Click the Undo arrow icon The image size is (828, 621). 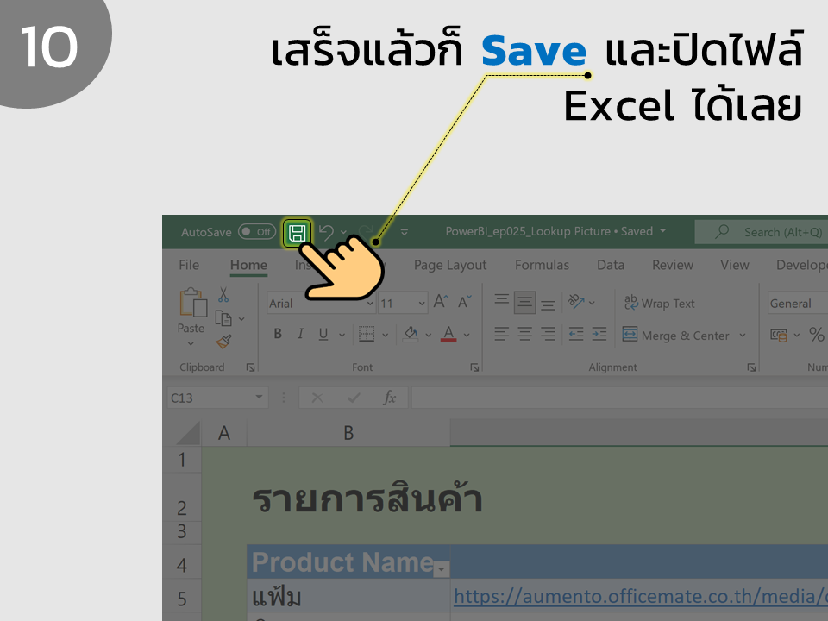(326, 232)
